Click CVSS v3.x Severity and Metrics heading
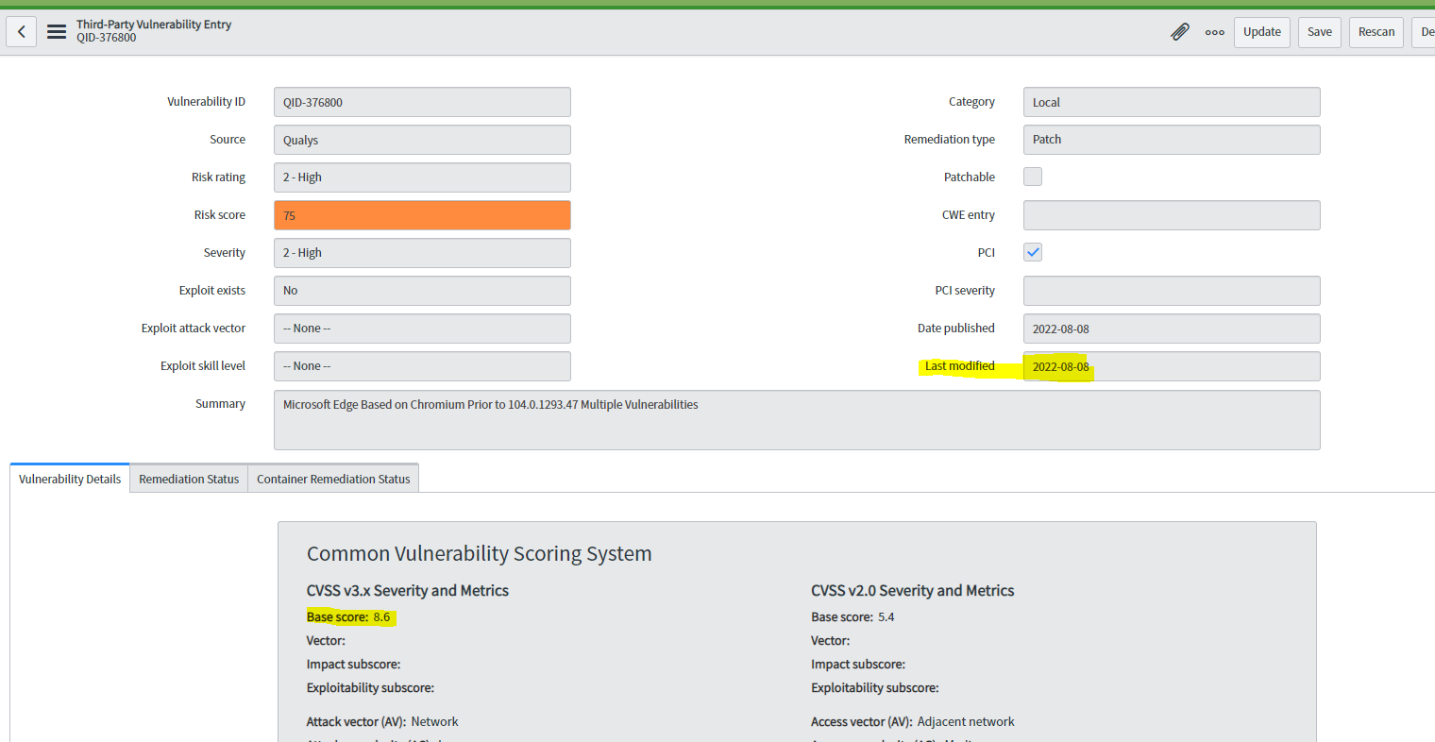This screenshot has width=1435, height=742. pos(408,590)
